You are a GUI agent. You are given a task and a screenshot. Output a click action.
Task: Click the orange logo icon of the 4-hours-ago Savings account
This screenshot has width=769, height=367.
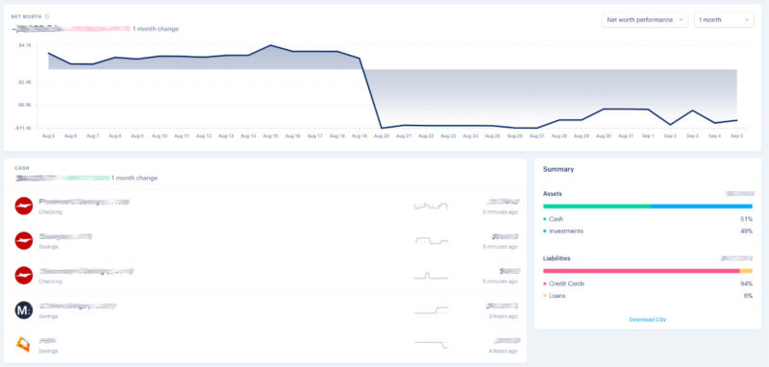(23, 345)
